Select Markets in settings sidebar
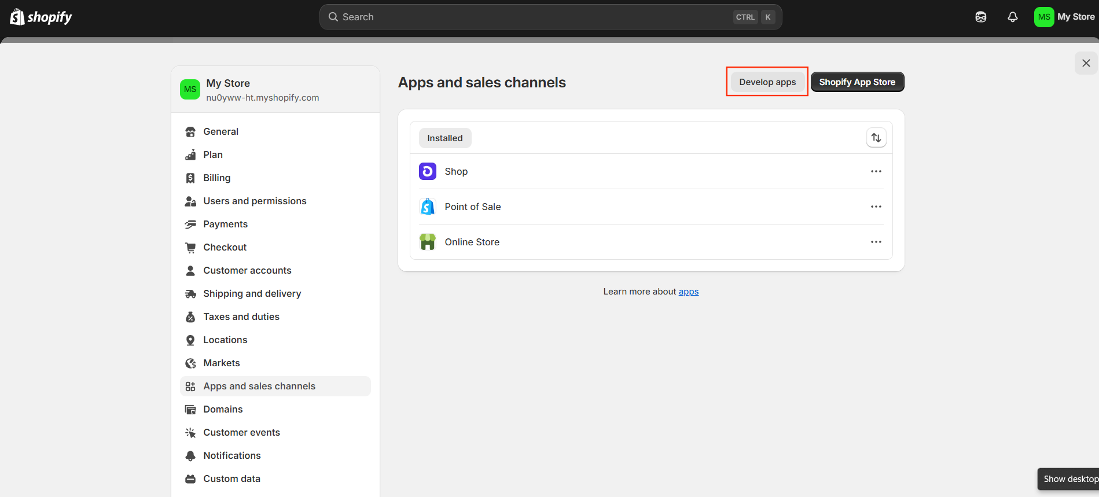This screenshot has height=497, width=1099. [x=275, y=363]
